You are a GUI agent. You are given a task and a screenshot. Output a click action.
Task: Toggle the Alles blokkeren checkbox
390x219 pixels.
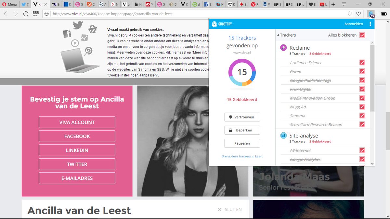362,35
